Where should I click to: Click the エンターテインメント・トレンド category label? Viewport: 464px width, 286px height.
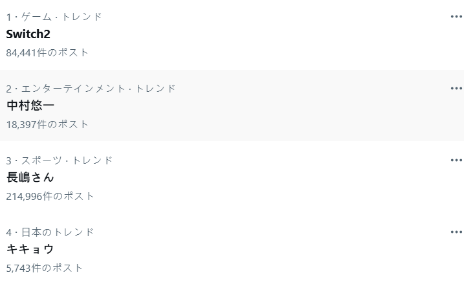[96, 89]
